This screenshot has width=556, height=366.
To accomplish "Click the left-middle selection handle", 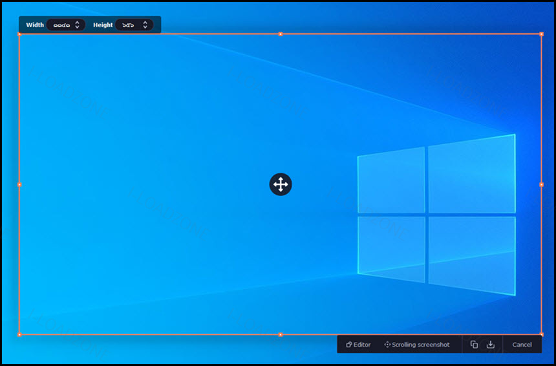I will pyautogui.click(x=19, y=184).
